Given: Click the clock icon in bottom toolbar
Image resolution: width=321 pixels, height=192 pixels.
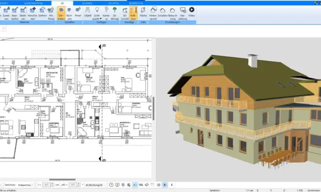Looking at the screenshot, I should pyautogui.click(x=111, y=185).
